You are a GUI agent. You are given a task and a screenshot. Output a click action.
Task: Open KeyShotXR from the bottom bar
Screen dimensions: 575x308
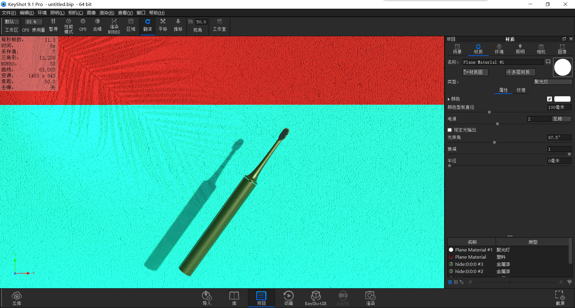pyautogui.click(x=316, y=298)
